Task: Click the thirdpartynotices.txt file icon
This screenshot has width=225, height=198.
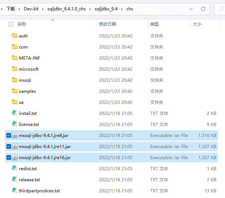Action: pos(15,191)
